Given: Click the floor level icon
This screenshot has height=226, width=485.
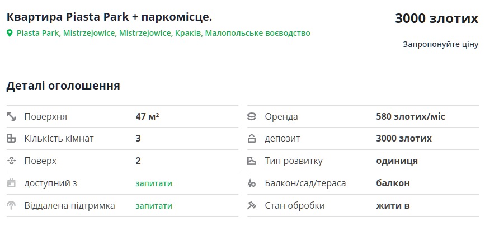Looking at the screenshot, I should pyautogui.click(x=11, y=161).
